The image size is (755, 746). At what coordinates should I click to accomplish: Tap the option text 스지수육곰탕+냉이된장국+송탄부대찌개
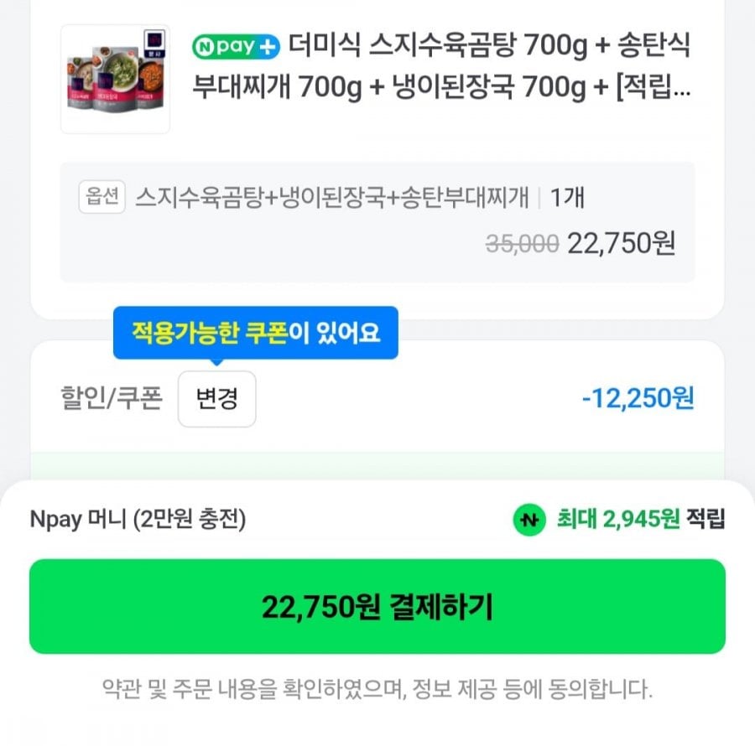pos(331,197)
